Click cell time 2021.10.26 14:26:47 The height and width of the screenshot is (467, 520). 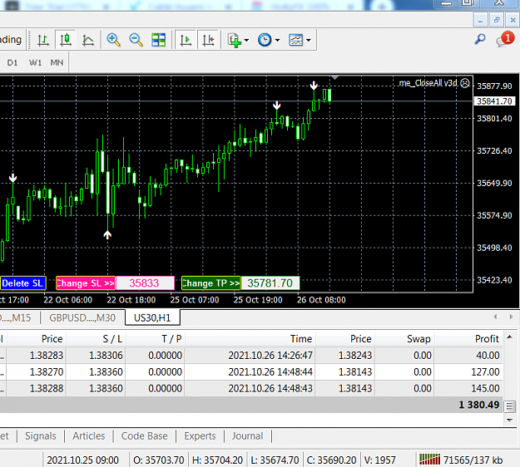pyautogui.click(x=270, y=356)
